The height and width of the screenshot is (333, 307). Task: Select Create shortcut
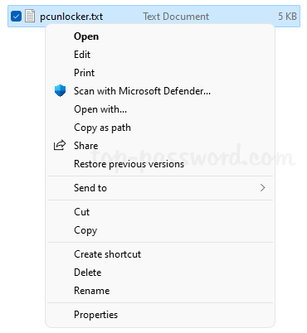[x=160, y=254]
